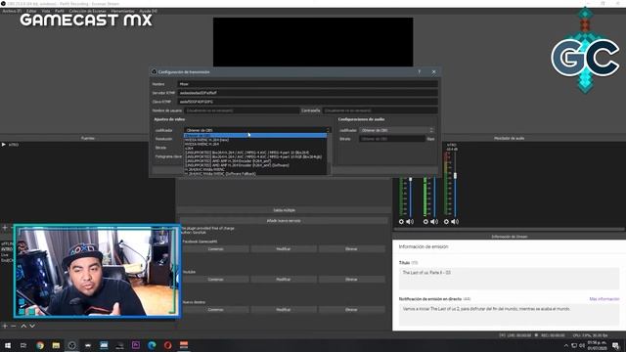Open Task View on taskbar

(23, 345)
